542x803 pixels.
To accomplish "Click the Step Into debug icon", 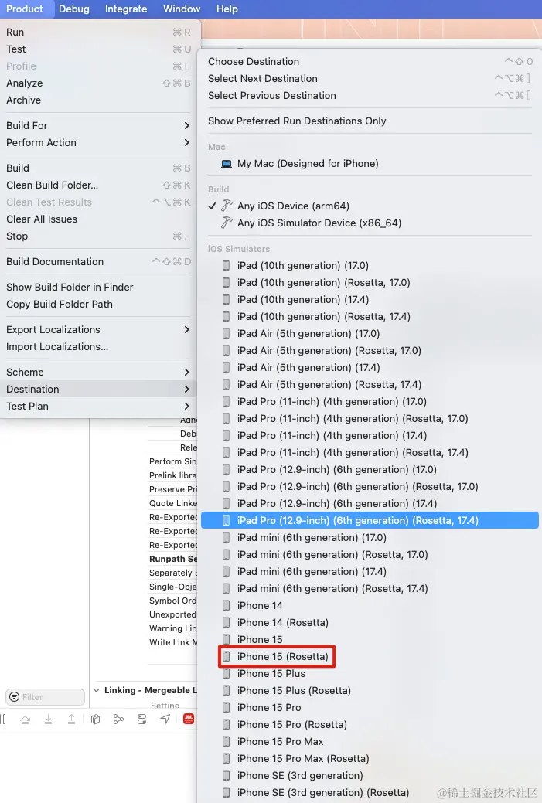I will [x=48, y=719].
